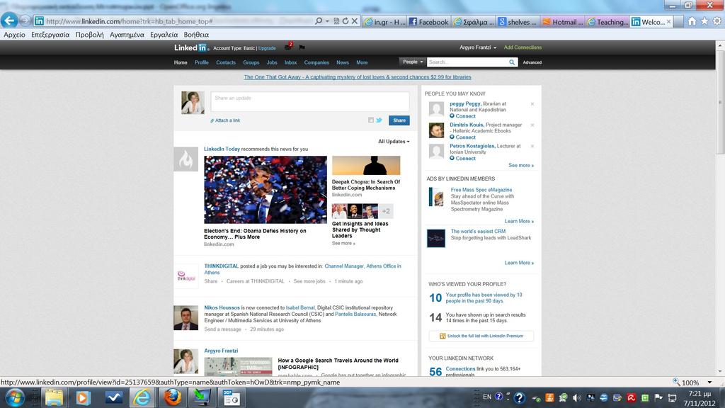Switch to the shelves browser tab

(x=518, y=22)
